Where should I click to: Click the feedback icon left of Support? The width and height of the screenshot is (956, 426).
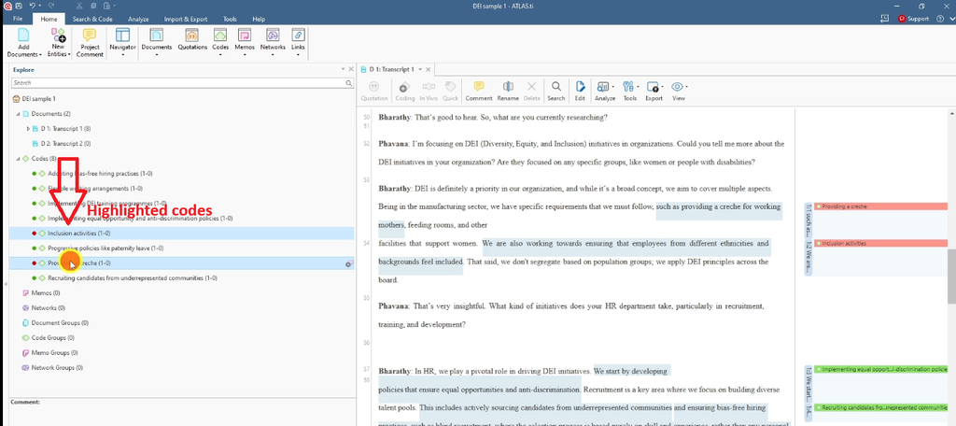pos(885,19)
